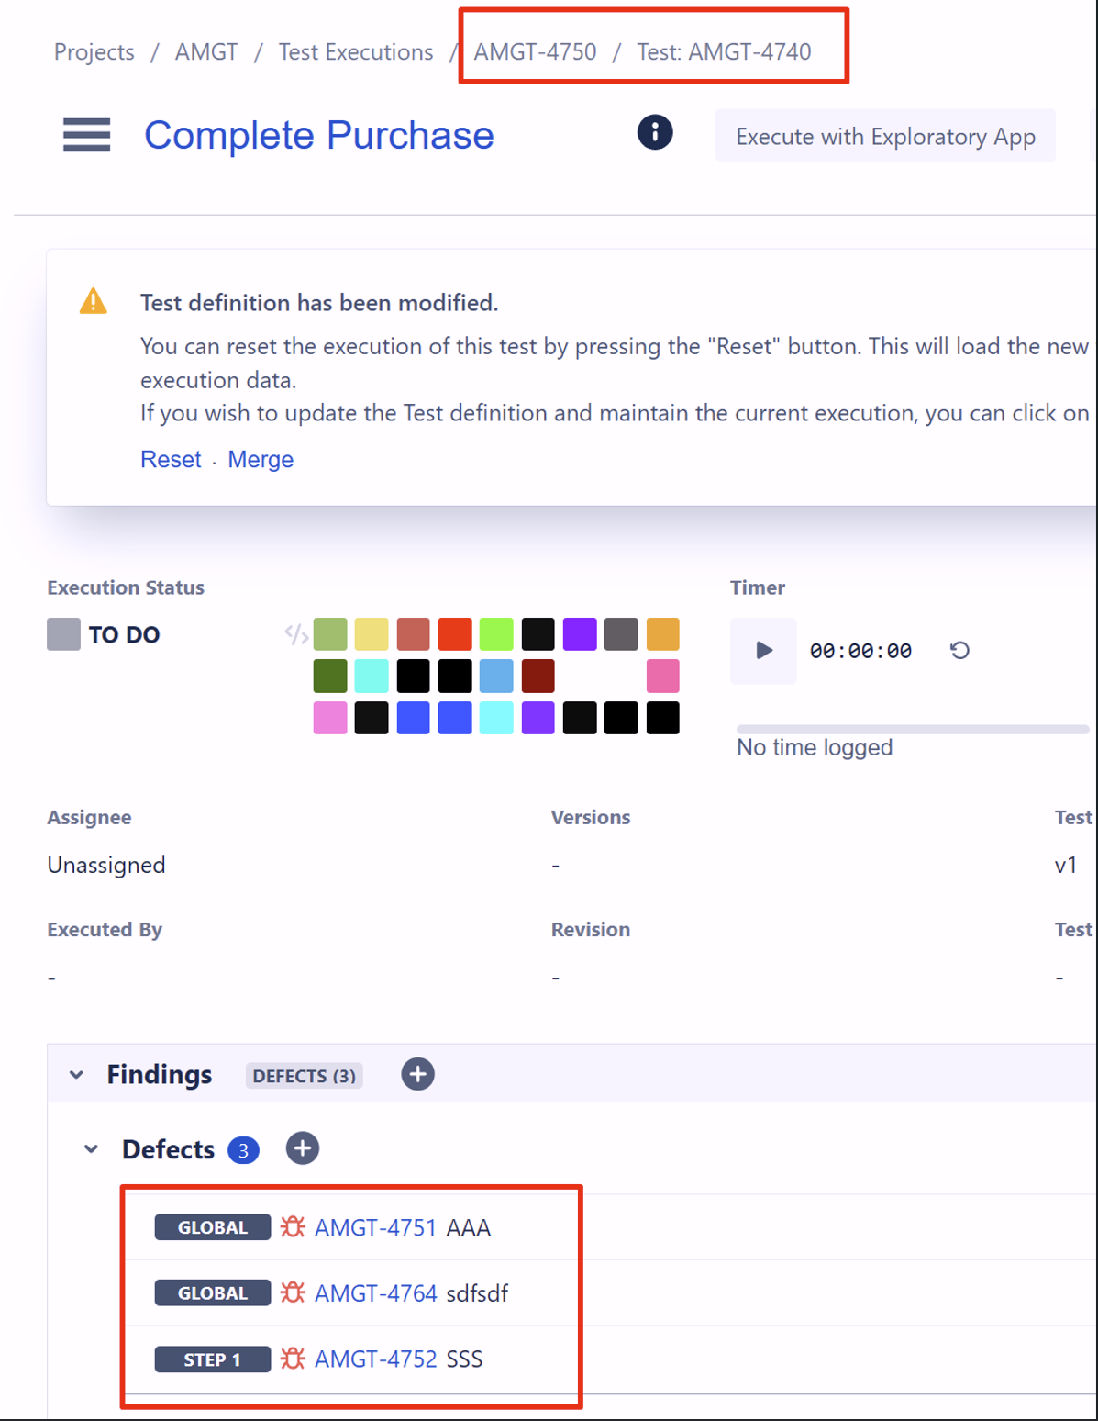
Task: Open defect AMGT-4764 link
Action: (x=375, y=1293)
